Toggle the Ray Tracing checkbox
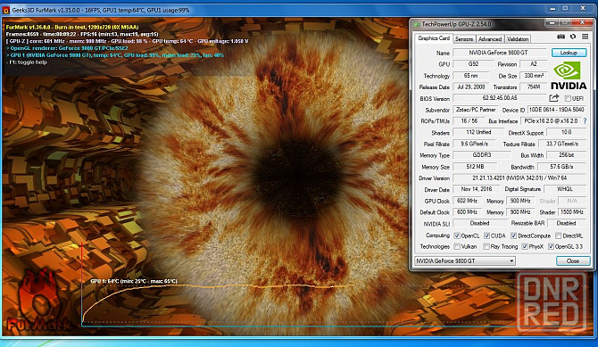598x347 pixels. coord(486,247)
